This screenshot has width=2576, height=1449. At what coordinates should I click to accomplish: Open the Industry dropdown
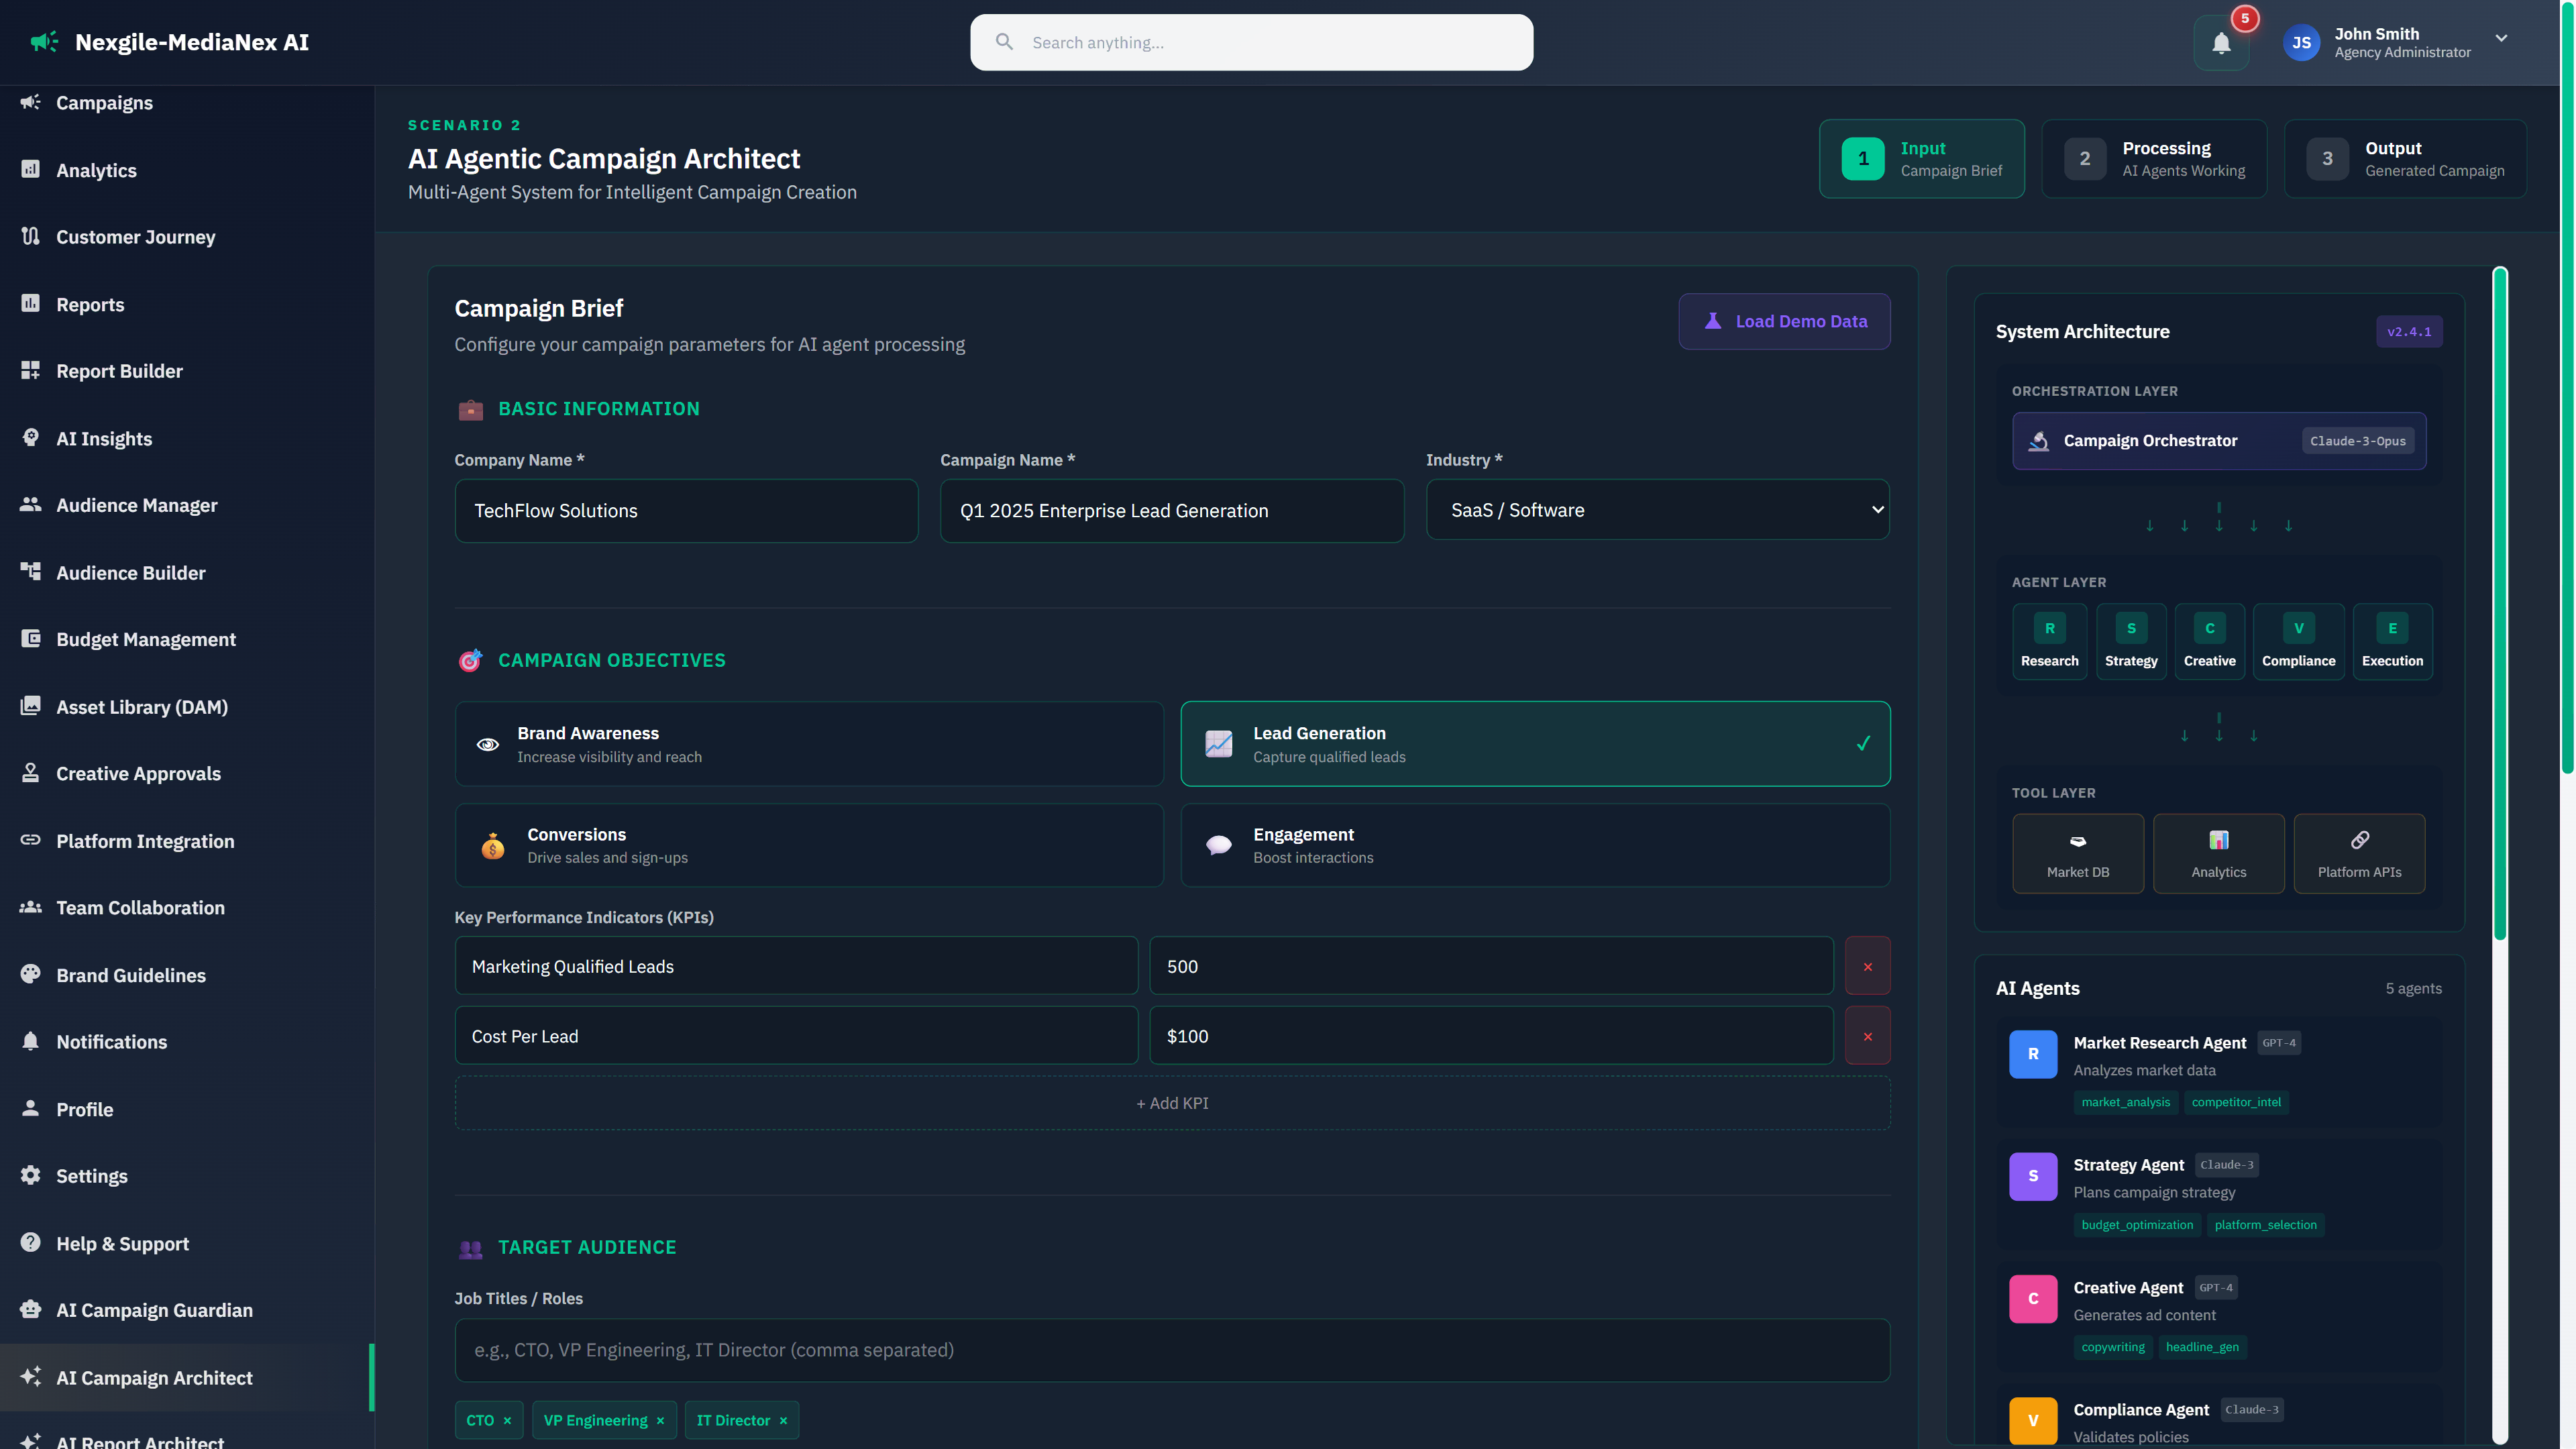tap(1657, 510)
